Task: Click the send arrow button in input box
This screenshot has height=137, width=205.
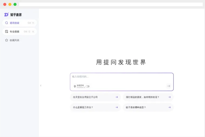Action: click(x=169, y=86)
